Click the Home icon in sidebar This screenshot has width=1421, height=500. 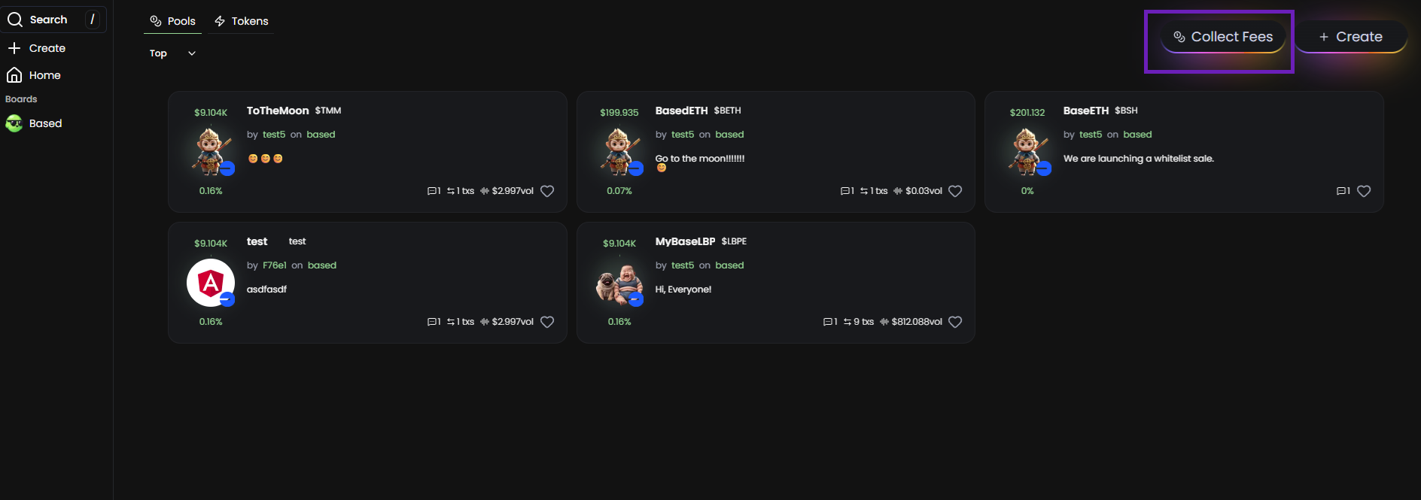[x=14, y=75]
